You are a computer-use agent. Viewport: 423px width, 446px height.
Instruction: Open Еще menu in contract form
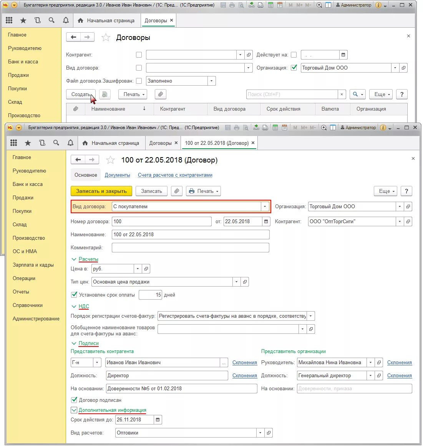[x=386, y=191]
